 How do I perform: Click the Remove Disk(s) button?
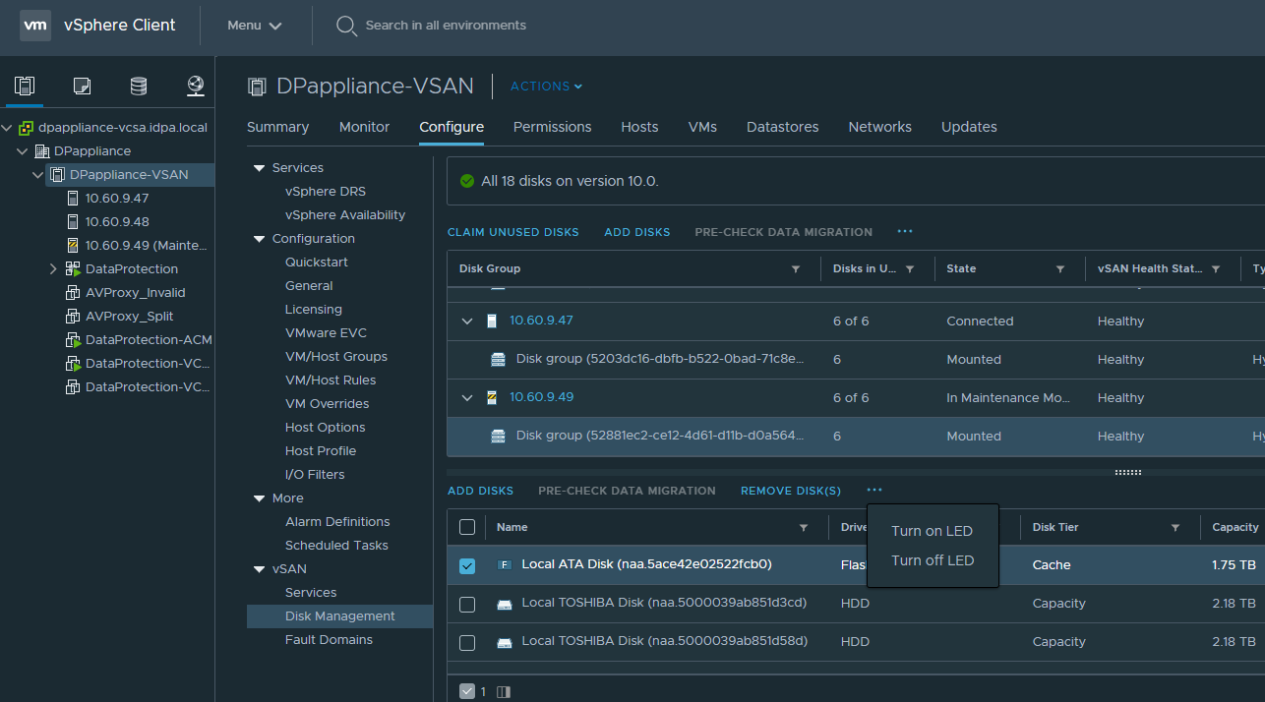pos(790,491)
